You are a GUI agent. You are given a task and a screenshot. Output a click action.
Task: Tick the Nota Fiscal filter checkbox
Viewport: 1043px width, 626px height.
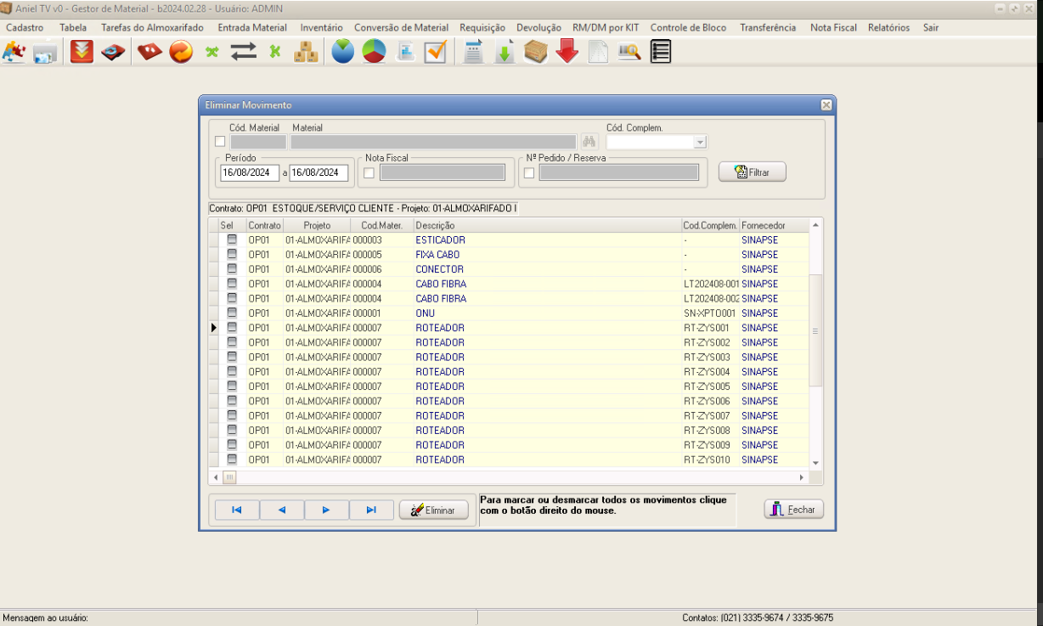[x=369, y=173]
